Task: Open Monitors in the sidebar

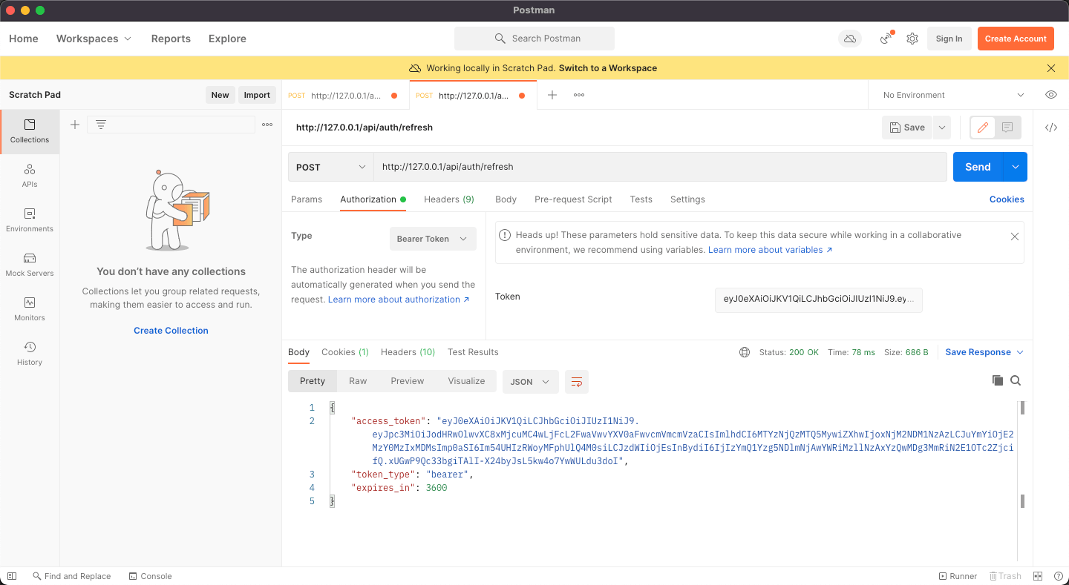Action: pyautogui.click(x=30, y=309)
